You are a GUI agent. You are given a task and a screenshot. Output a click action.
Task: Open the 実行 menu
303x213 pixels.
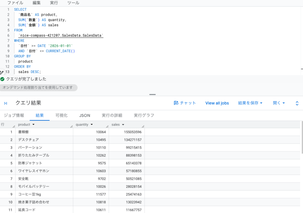[x=54, y=3]
